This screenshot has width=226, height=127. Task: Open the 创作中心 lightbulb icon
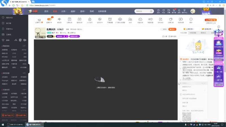coord(184,11)
